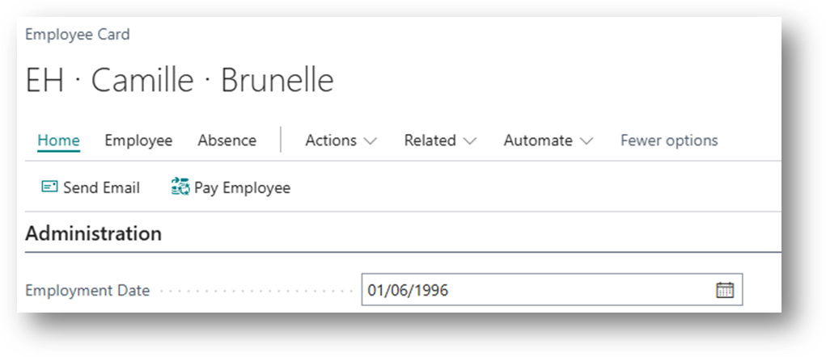The width and height of the screenshot is (826, 357).
Task: Click the Employment Date field label
Action: [x=87, y=290]
